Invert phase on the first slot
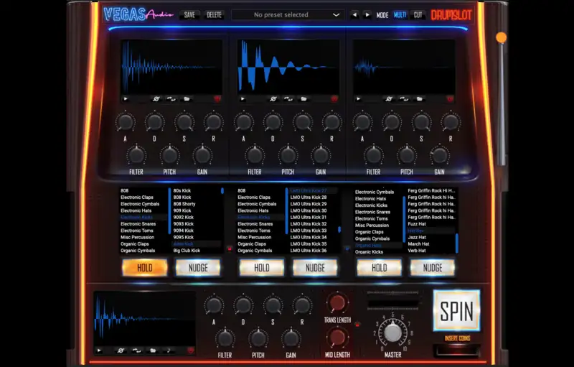 [156, 99]
